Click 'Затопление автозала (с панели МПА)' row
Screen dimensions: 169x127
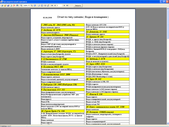(x=63, y=69)
